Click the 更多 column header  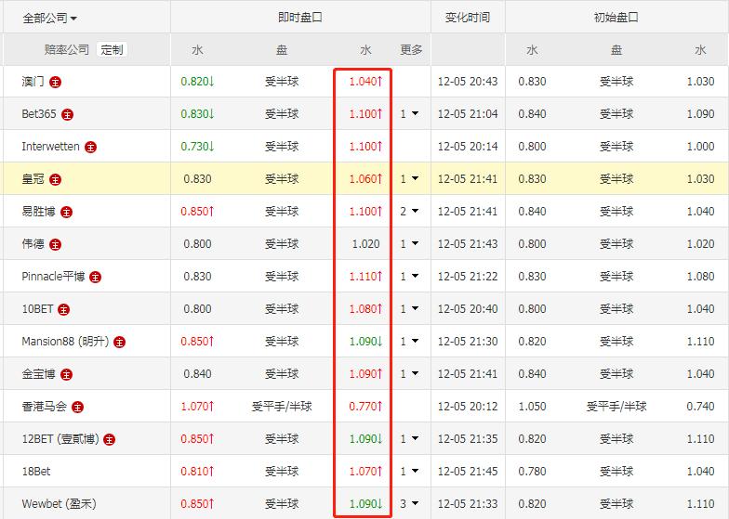click(x=411, y=50)
